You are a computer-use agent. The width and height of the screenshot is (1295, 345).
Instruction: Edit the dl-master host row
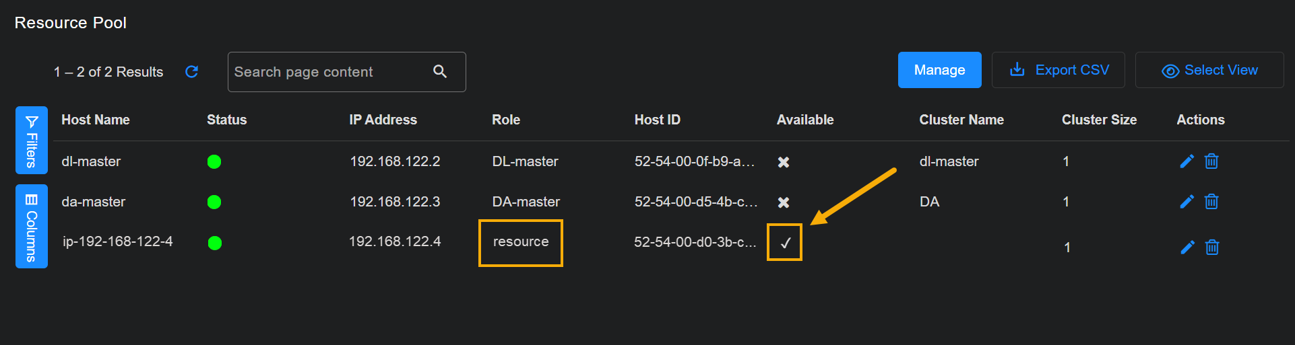click(x=1187, y=161)
